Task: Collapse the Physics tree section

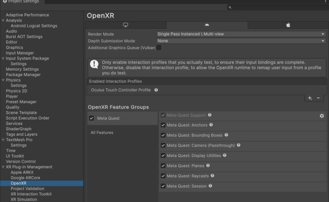Action: pyautogui.click(x=3, y=80)
